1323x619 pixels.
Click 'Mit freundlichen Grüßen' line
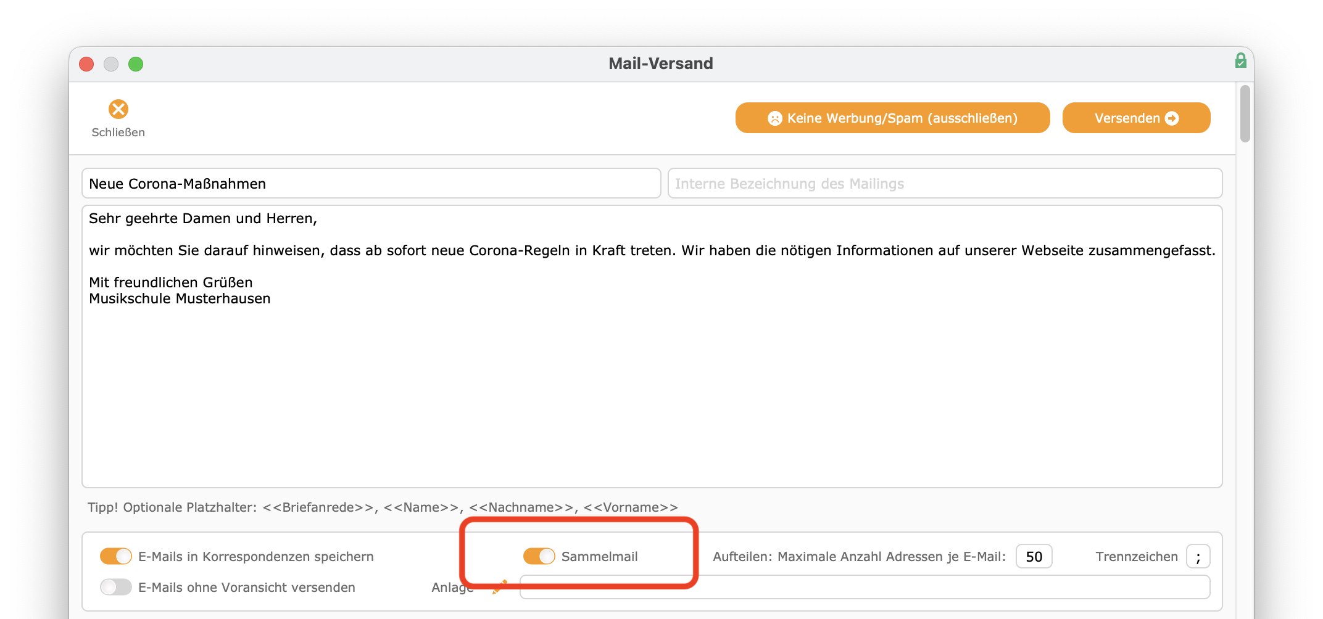point(171,282)
